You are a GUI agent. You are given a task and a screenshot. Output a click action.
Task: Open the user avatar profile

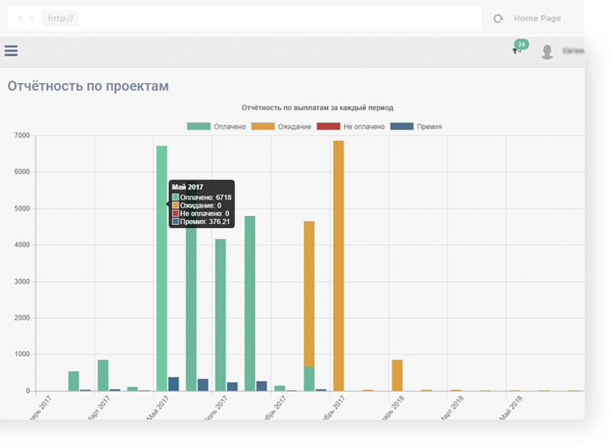(547, 52)
